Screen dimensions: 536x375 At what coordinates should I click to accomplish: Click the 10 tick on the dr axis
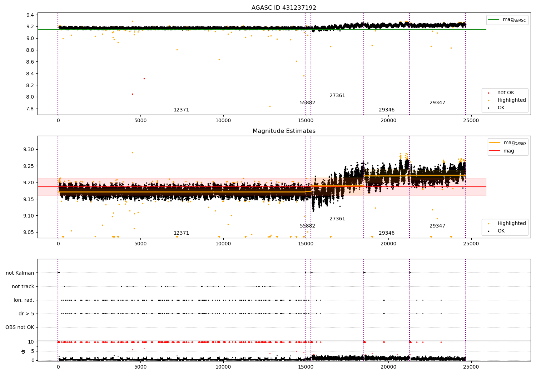31,342
